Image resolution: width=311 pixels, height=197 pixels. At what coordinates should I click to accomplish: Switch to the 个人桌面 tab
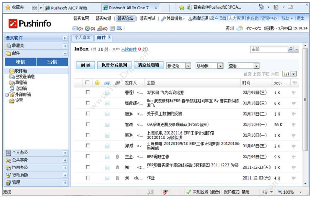[x=83, y=38]
